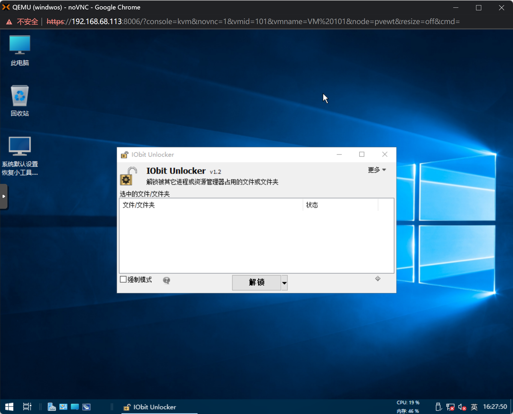Screen dimensions: 513x414
Task: Click the IObit Unlocker title bar icon
Action: tap(124, 155)
